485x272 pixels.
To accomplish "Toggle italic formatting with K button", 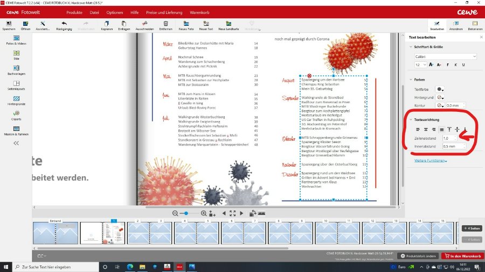I will coord(456,65).
